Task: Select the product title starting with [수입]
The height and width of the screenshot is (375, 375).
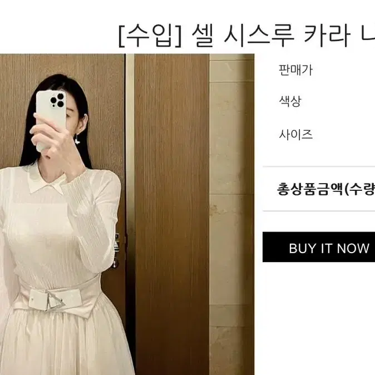Action: pos(246,36)
